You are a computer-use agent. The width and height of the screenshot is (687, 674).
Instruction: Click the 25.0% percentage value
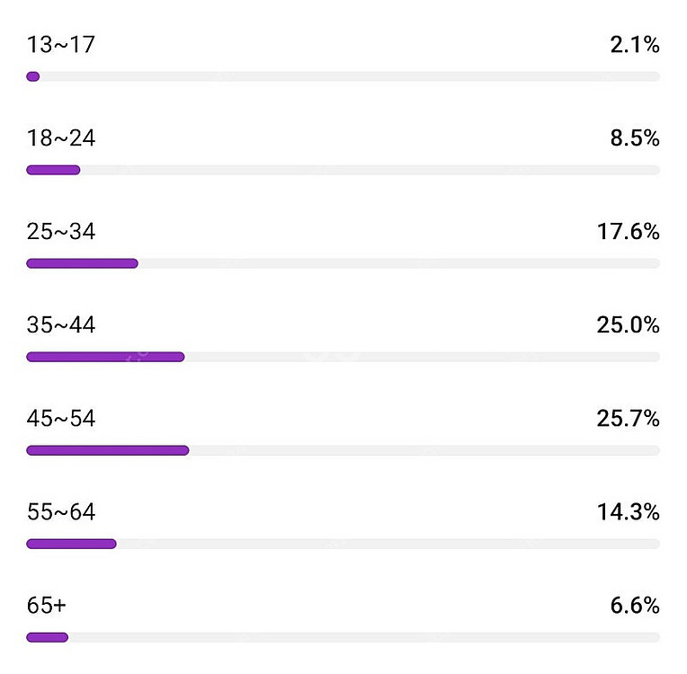629,325
